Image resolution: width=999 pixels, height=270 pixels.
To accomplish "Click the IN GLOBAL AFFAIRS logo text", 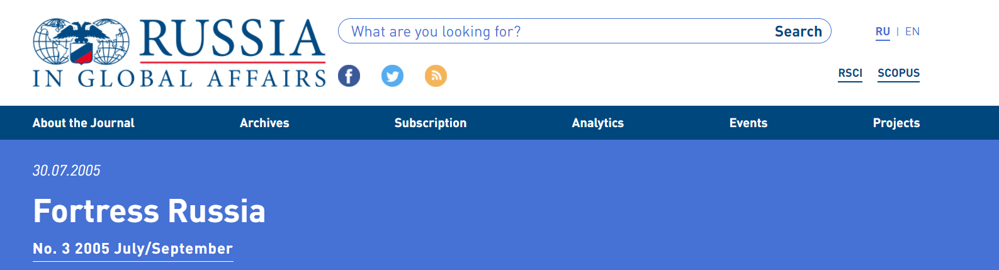I will pyautogui.click(x=179, y=79).
